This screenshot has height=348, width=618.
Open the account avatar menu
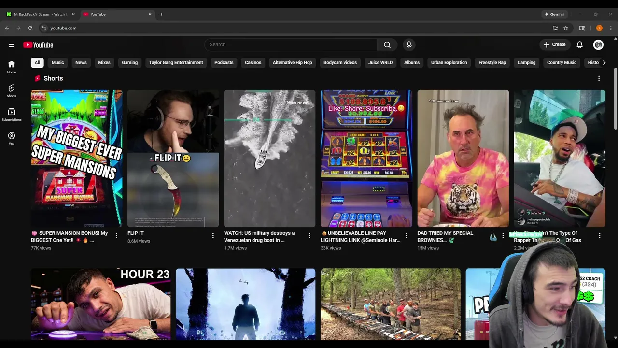pos(598,44)
